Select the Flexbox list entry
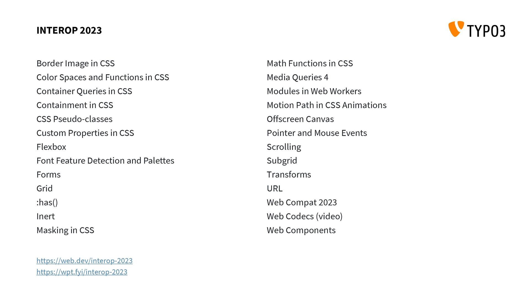 click(x=51, y=147)
